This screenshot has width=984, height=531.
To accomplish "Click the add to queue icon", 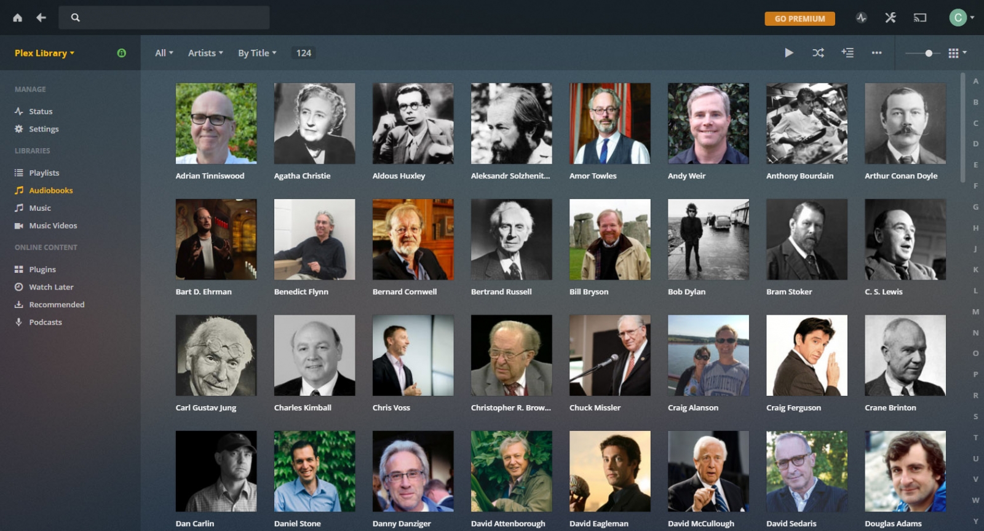I will [847, 53].
